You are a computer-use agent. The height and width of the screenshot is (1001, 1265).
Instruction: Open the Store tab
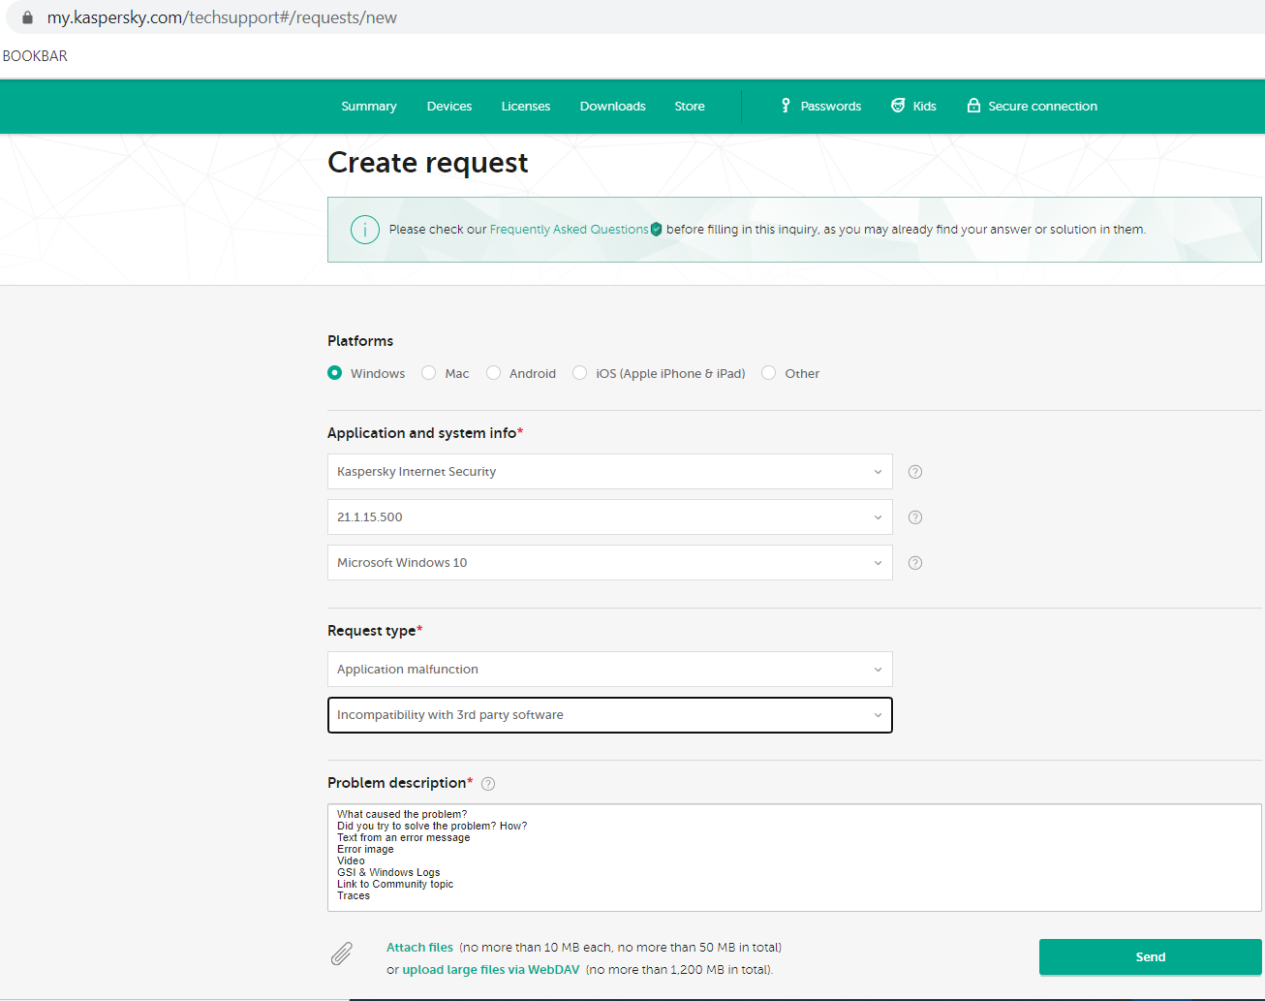point(690,107)
